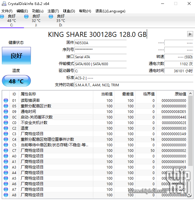Open the 硬盘(D) menu
The image size is (195, 201).
coord(69,11)
